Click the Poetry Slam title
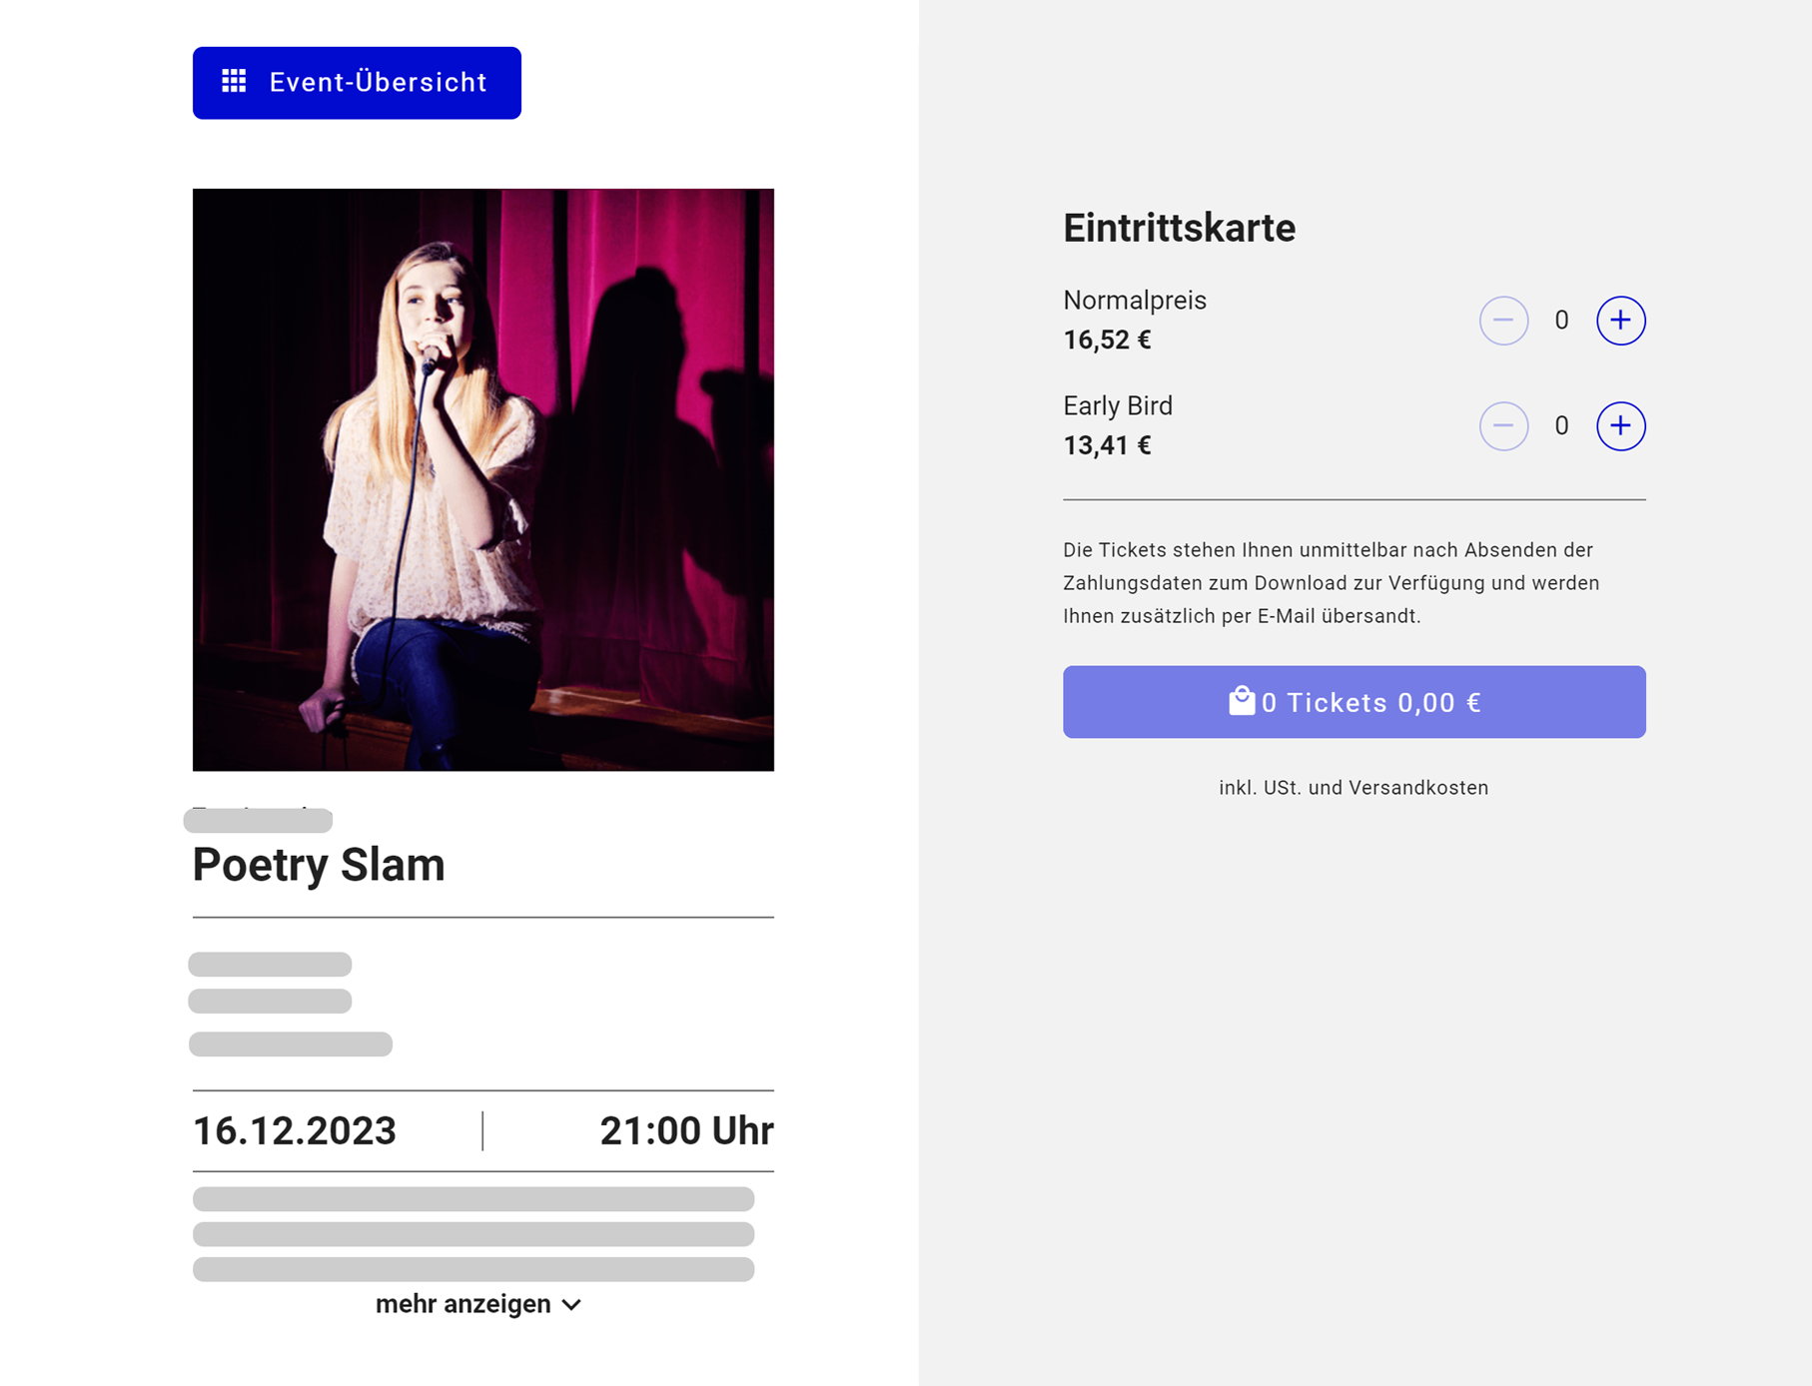Screen dimensions: 1812x1386 tap(319, 865)
